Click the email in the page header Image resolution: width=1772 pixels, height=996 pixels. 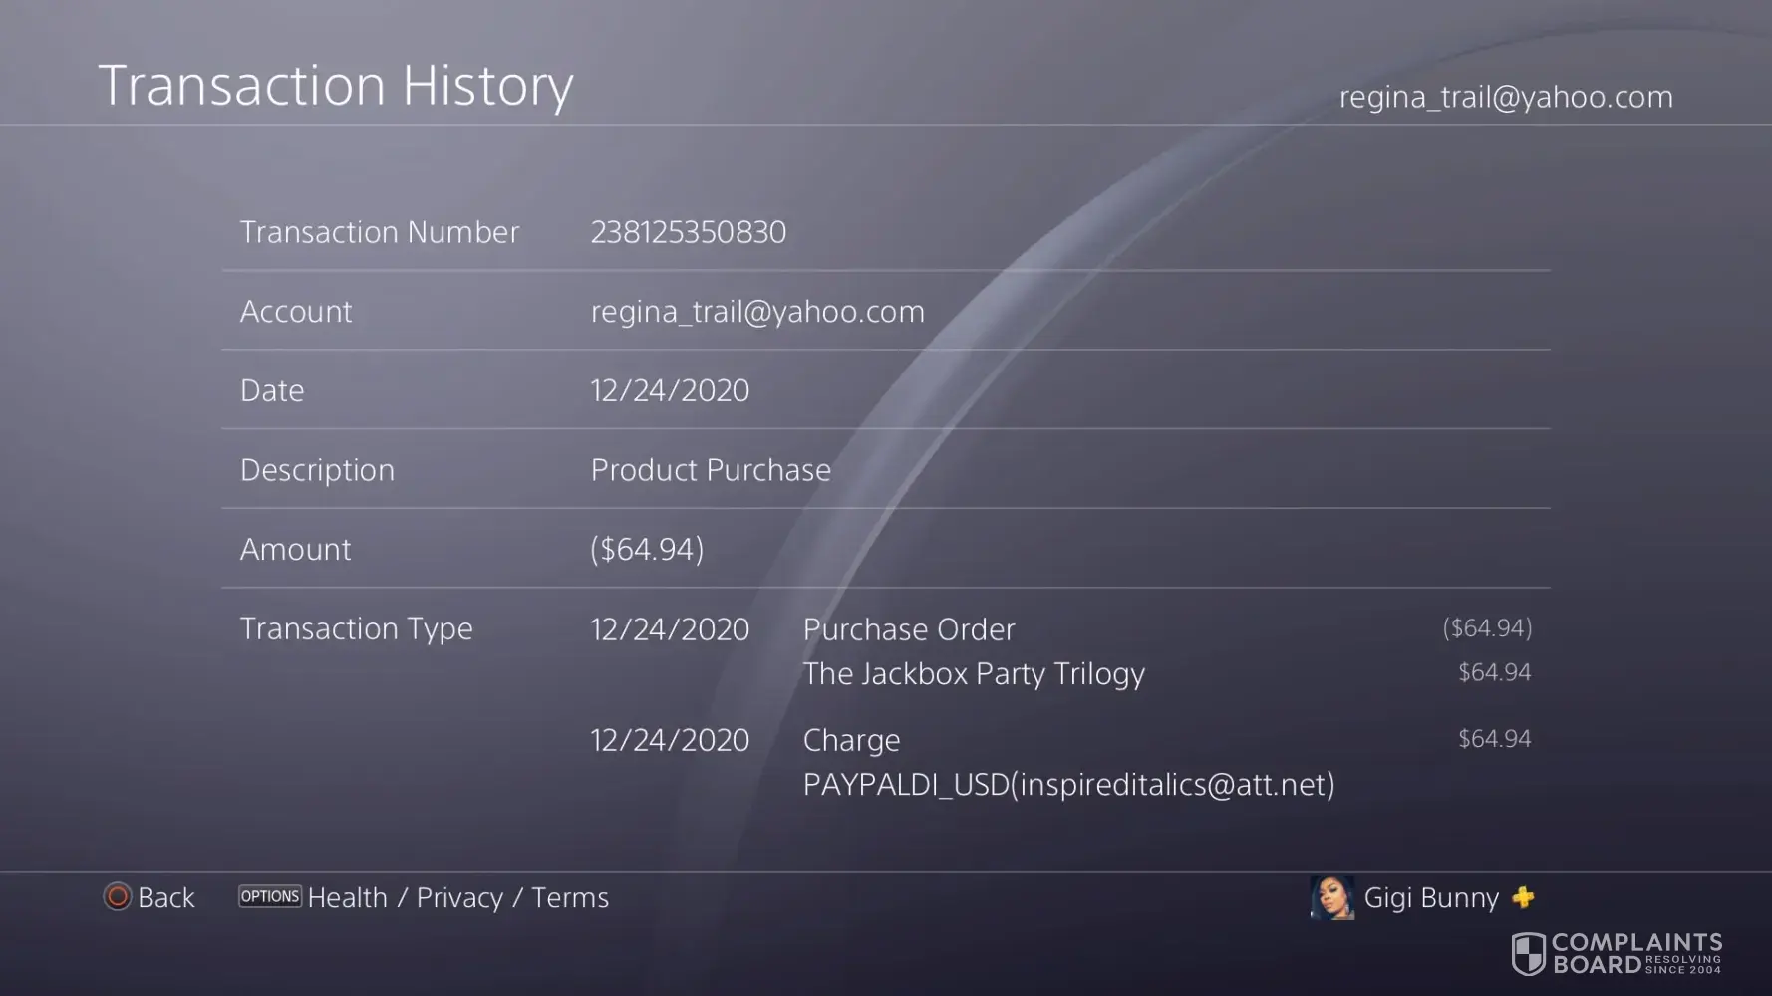tap(1505, 97)
